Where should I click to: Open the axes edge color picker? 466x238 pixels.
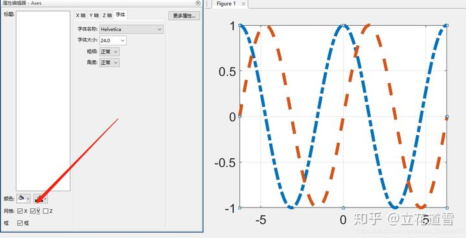[x=40, y=198]
